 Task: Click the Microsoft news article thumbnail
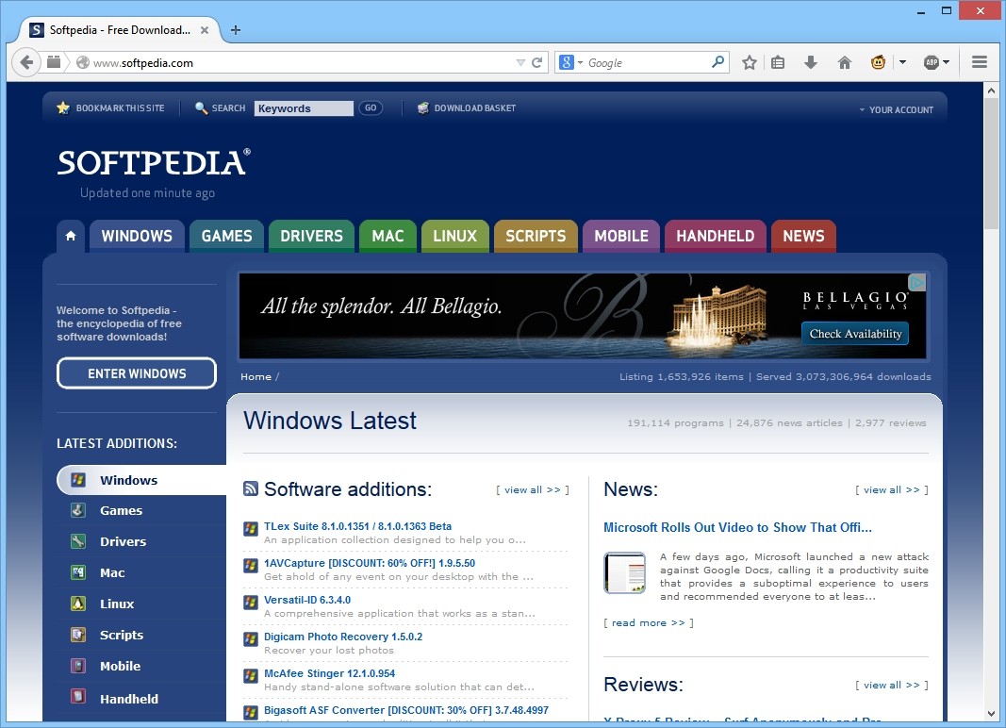pos(624,572)
